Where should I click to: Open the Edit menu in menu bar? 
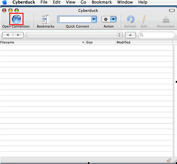coord(57,2)
